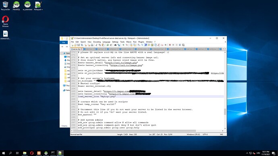278x156 pixels.
Task: Close the server.cfg tab
Action: point(81,49)
